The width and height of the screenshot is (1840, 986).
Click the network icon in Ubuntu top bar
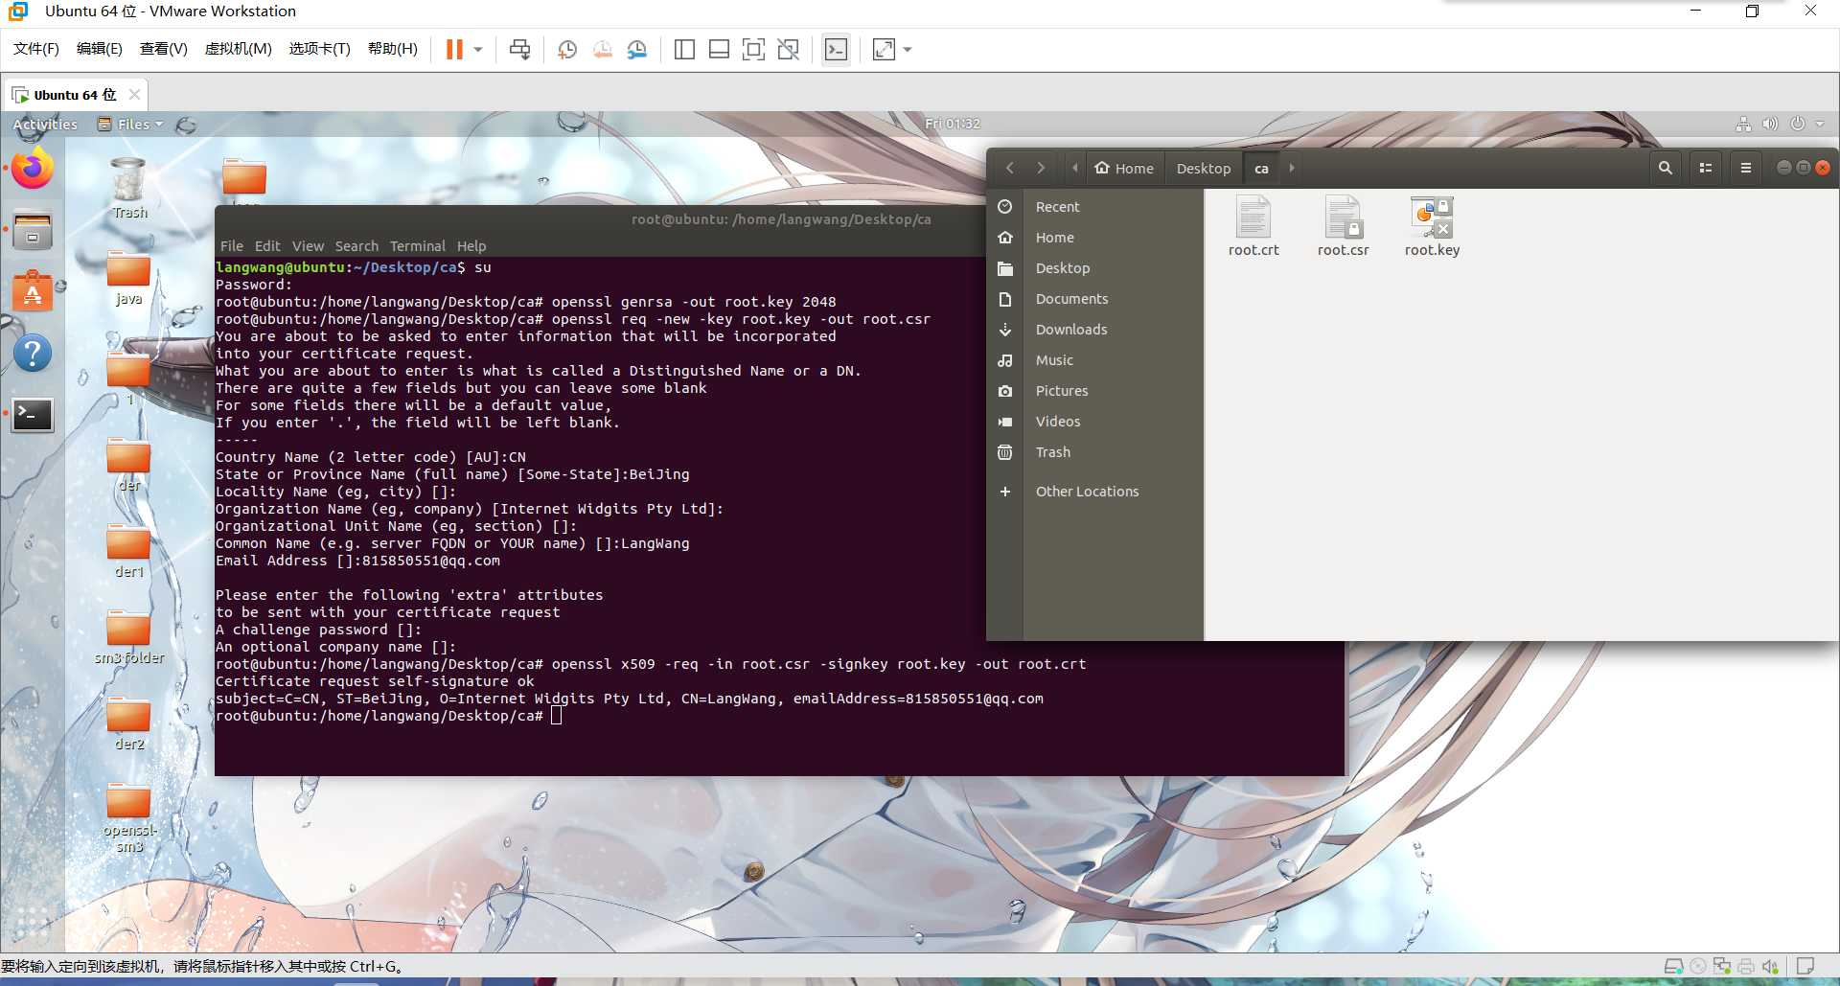(x=1743, y=124)
